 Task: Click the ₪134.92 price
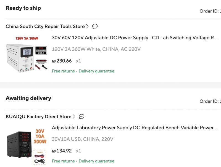pyautogui.click(x=62, y=151)
